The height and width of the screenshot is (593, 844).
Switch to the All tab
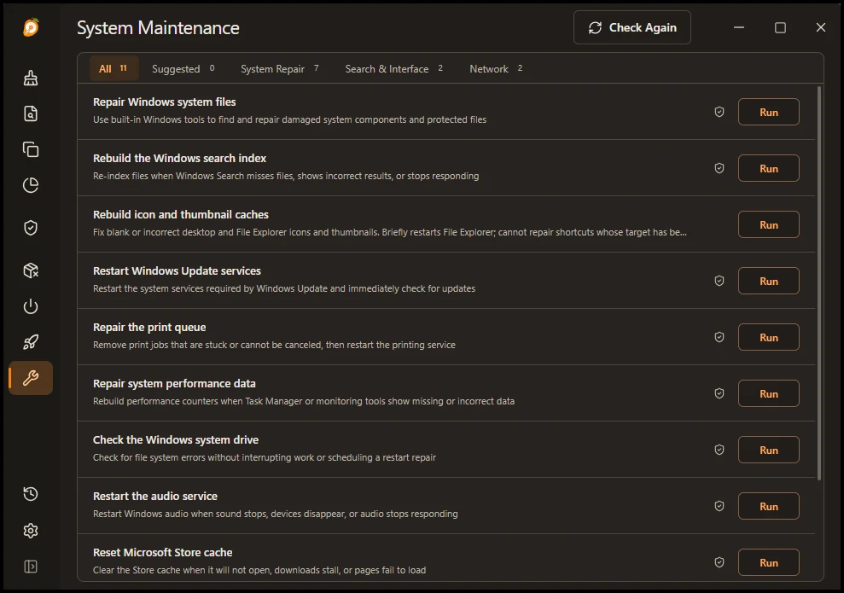click(114, 68)
